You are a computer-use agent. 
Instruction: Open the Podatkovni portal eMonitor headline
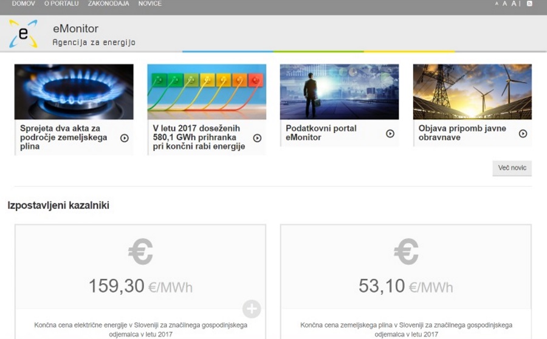tap(321, 133)
